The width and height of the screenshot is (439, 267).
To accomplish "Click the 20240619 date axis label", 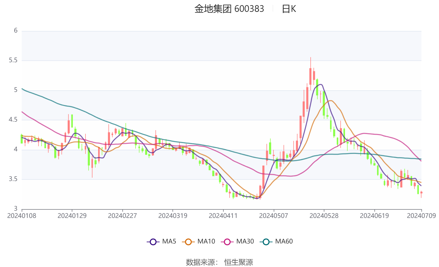I will [x=374, y=216].
